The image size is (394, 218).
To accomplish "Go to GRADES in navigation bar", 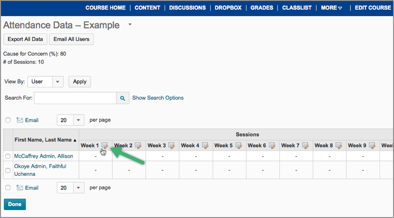I will pyautogui.click(x=262, y=8).
